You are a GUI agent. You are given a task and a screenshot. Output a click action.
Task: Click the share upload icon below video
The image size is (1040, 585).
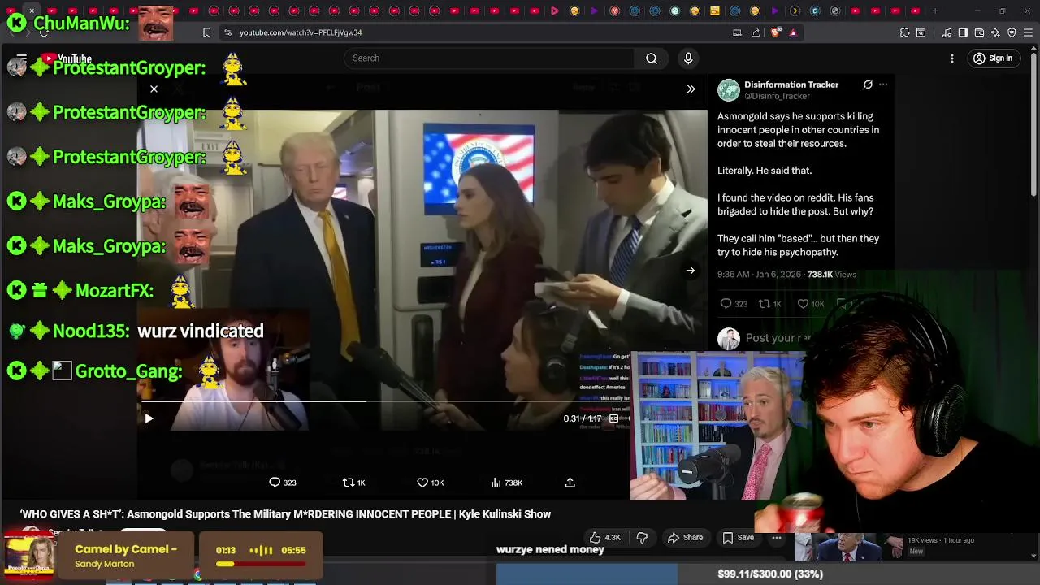[x=570, y=483]
